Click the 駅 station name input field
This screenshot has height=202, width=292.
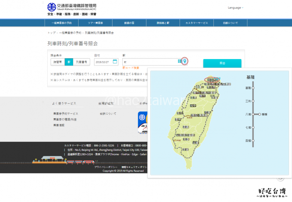point(149,62)
